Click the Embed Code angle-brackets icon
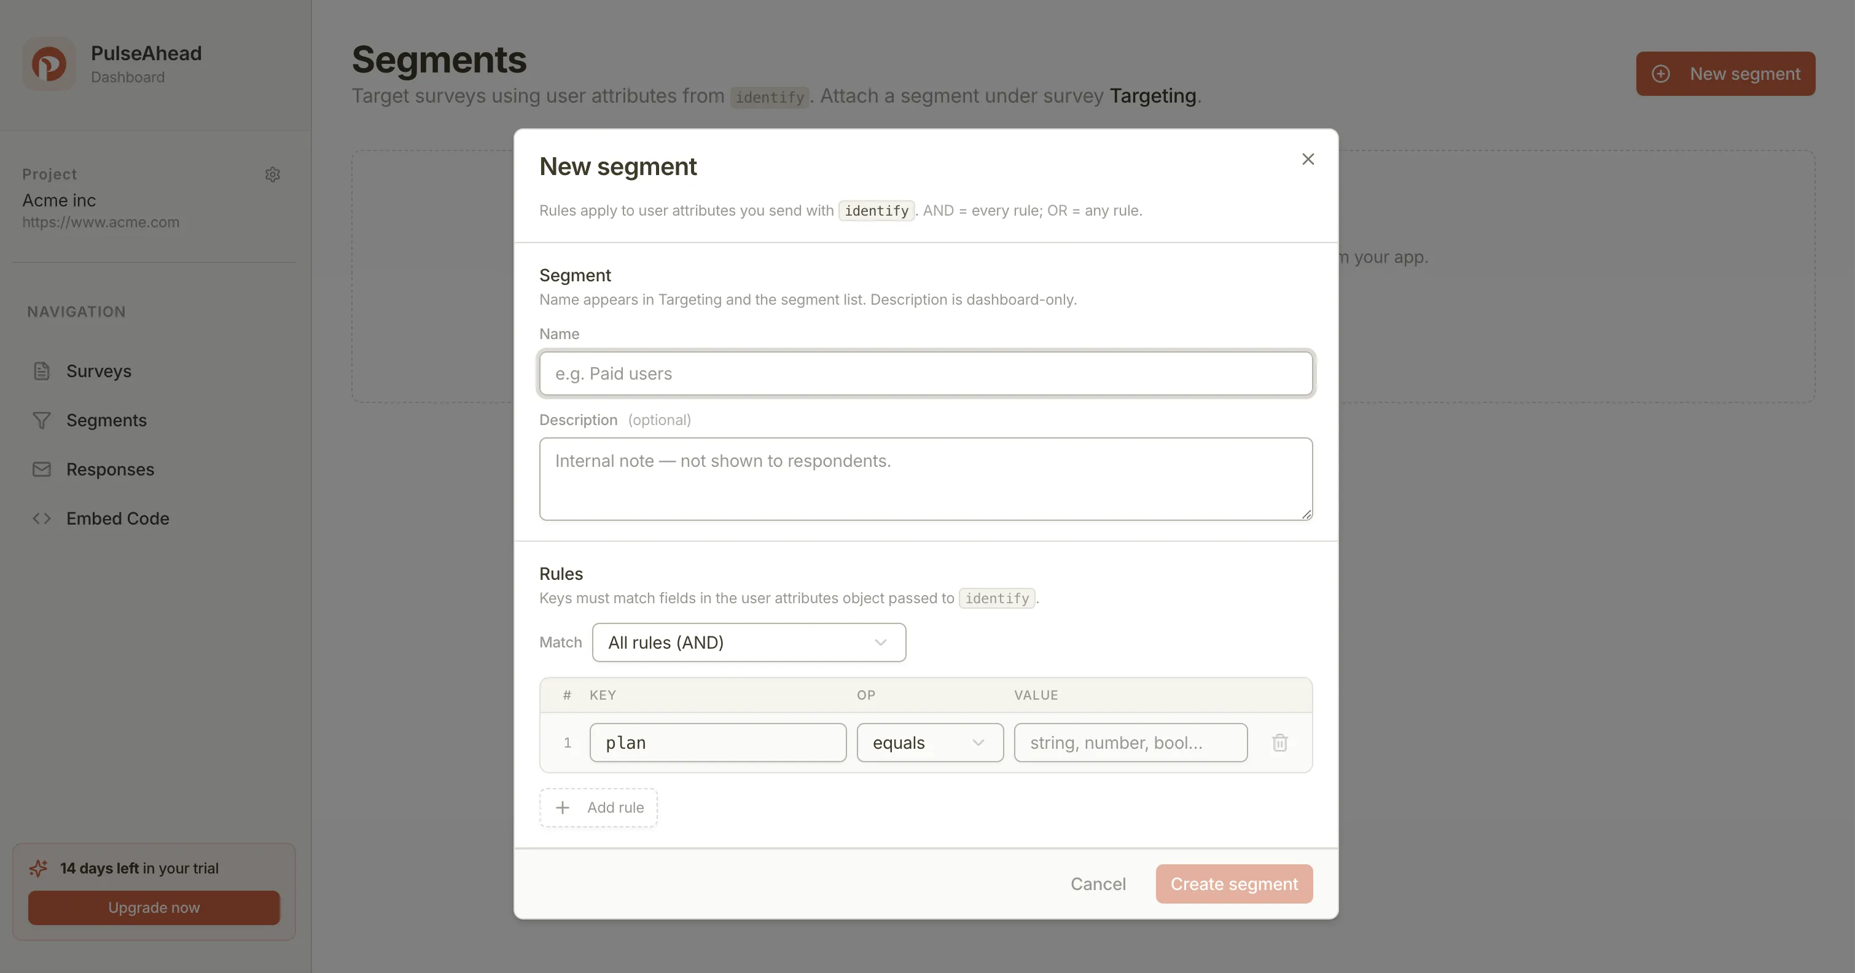Viewport: 1855px width, 973px height. [42, 518]
